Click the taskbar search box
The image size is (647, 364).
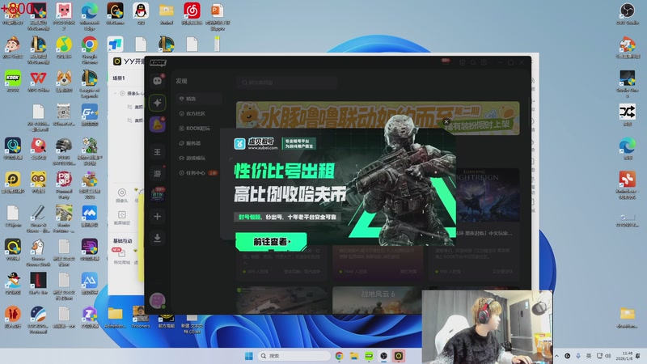(x=294, y=356)
